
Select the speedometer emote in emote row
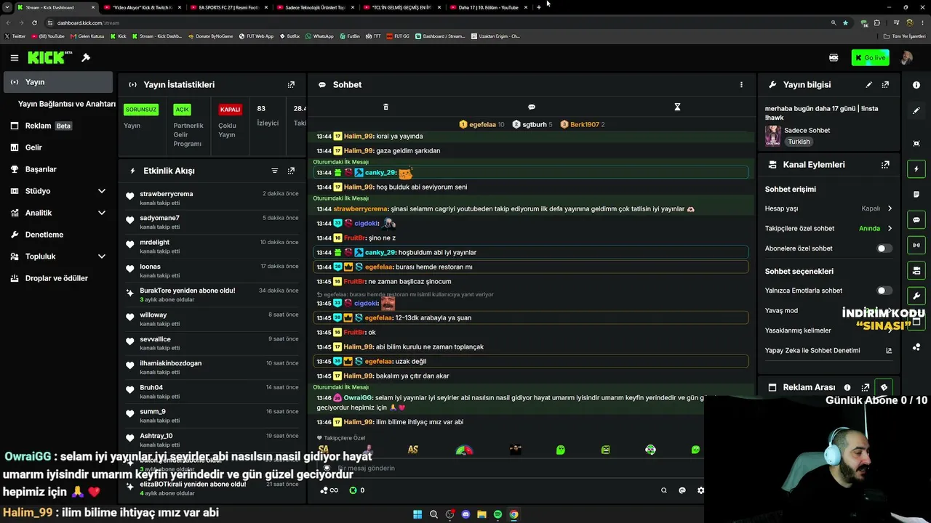pyautogui.click(x=464, y=450)
